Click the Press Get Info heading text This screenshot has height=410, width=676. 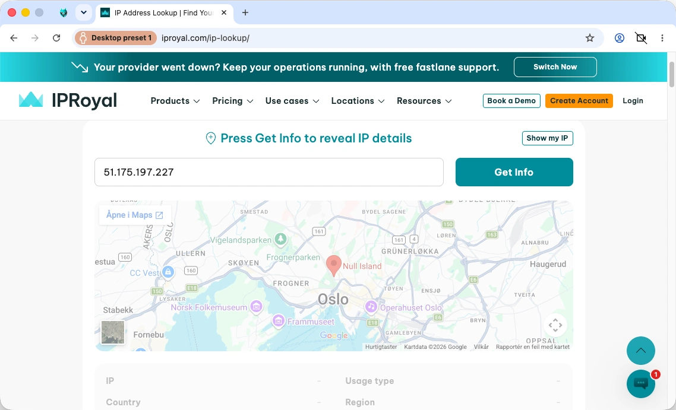coord(316,138)
